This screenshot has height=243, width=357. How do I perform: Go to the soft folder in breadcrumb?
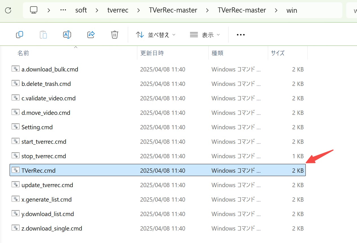[81, 10]
